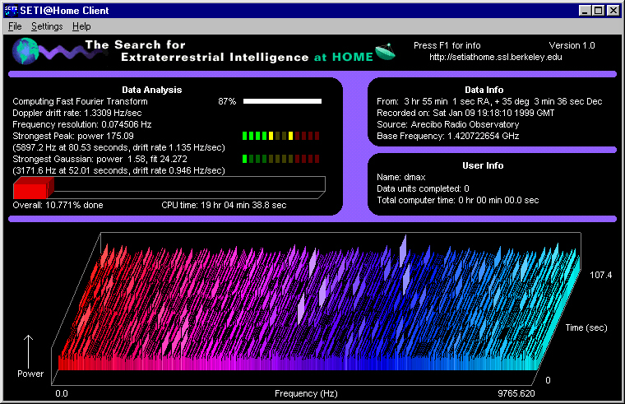625x404 pixels.
Task: Click 'Source: Arecibo Radio Observatory' text
Action: coord(448,125)
